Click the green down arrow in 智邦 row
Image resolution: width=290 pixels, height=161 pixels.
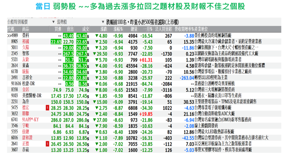(x=94, y=54)
